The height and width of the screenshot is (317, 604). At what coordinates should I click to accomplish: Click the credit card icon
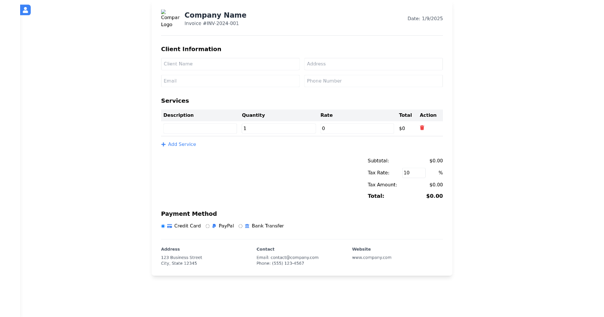(169, 226)
